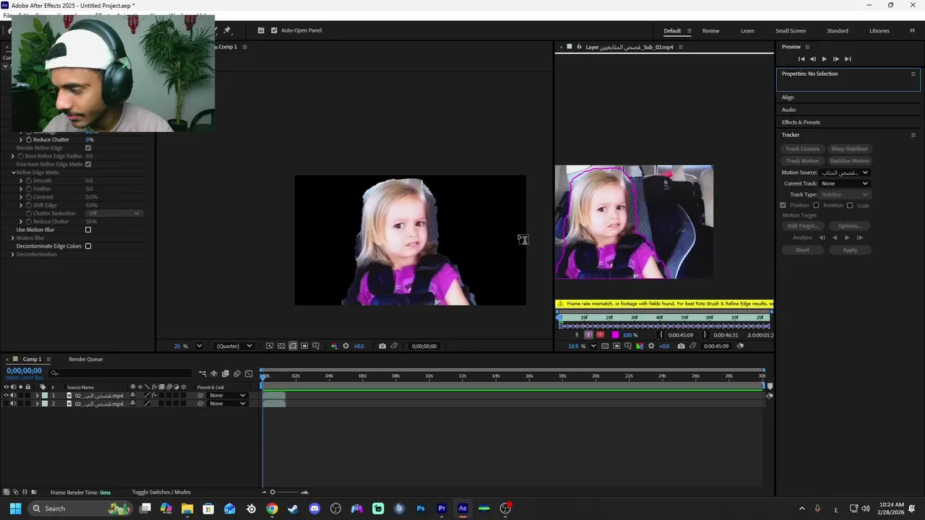Take snapshot in Layer viewer
Image resolution: width=925 pixels, height=520 pixels.
tap(681, 346)
